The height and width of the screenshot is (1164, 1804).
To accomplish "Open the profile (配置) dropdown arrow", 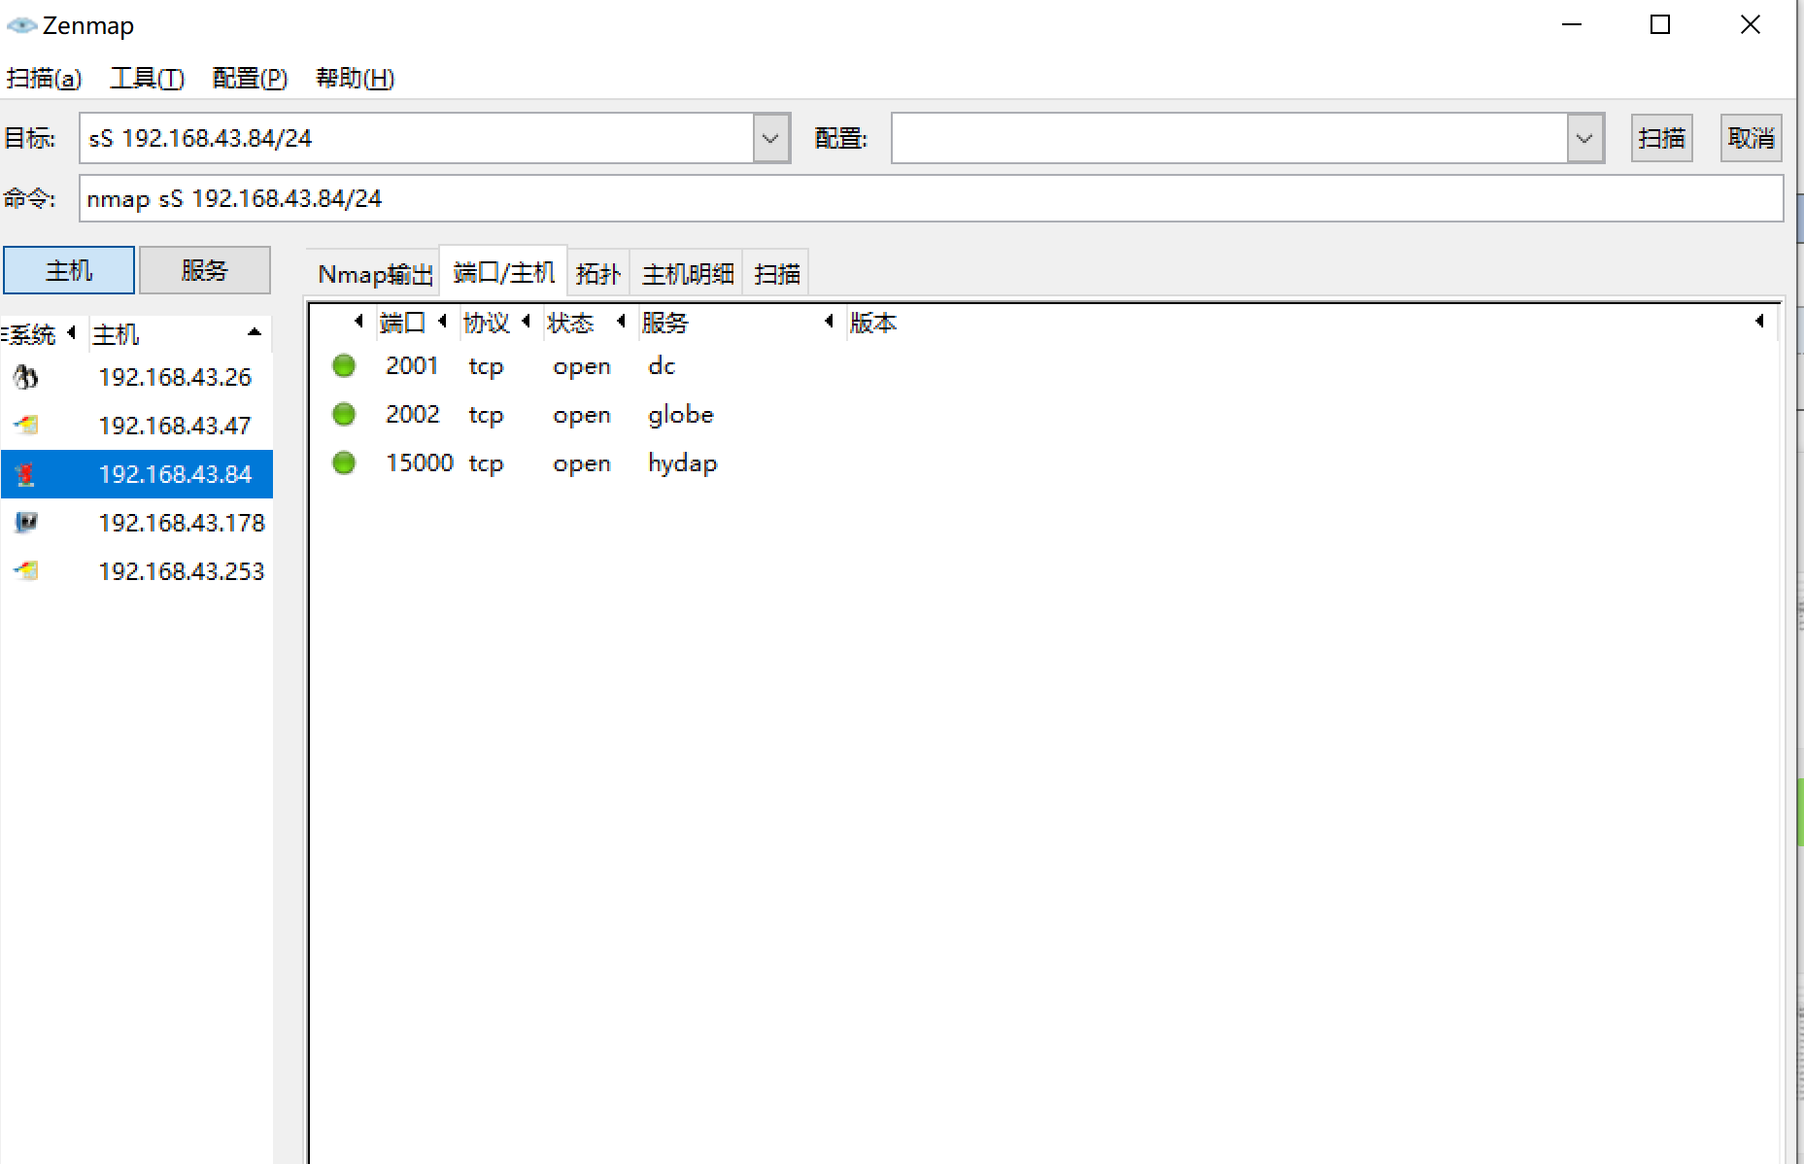I will 1584,138.
